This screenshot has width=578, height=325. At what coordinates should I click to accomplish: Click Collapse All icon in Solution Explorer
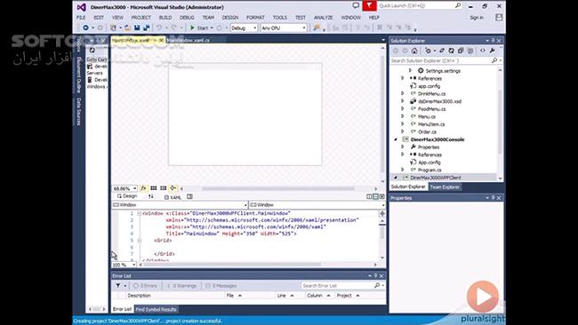click(461, 51)
